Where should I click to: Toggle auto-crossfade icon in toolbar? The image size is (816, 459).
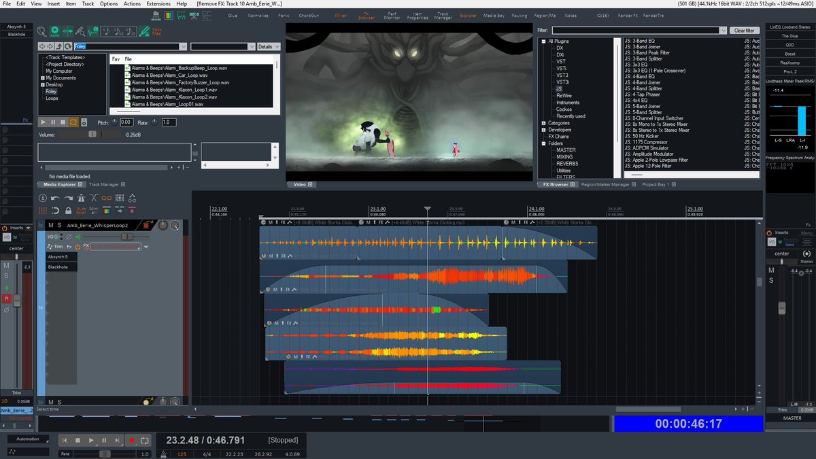pyautogui.click(x=94, y=198)
